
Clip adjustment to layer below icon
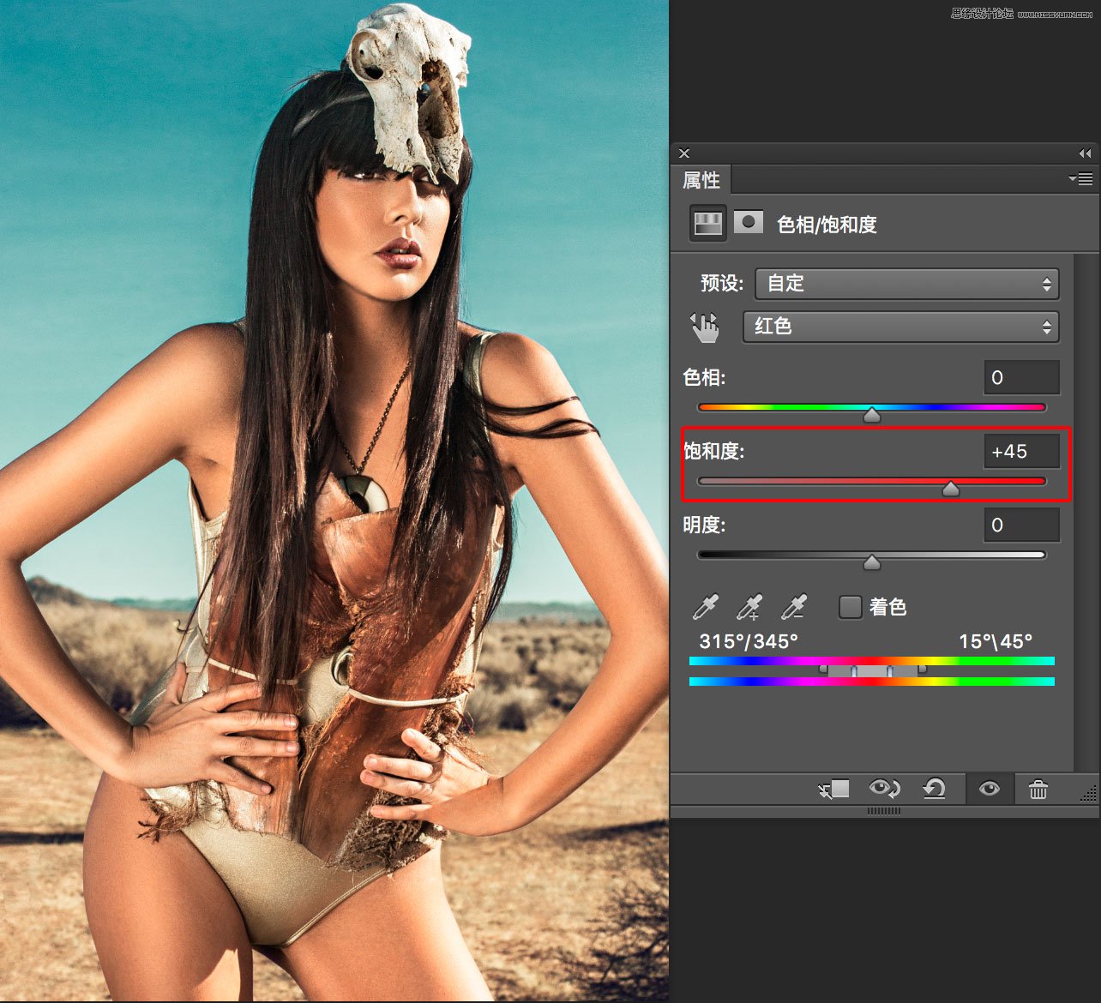pyautogui.click(x=833, y=789)
